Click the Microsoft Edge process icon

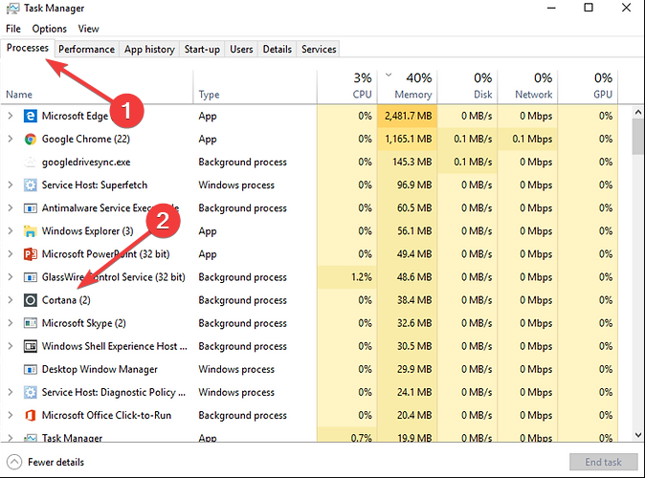click(30, 116)
